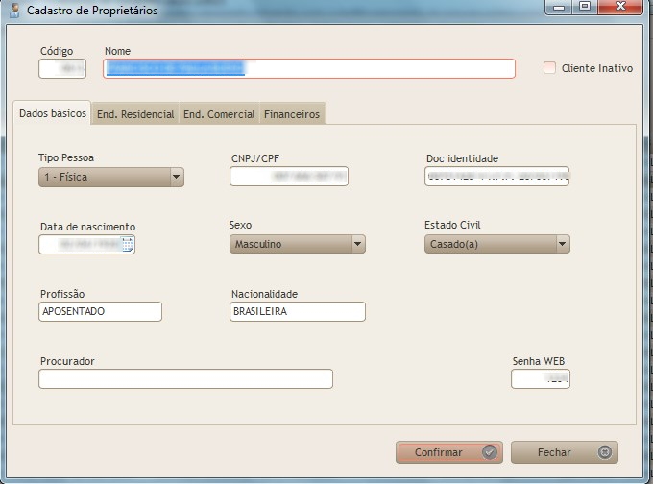Focus the Nome input field
The height and width of the screenshot is (484, 653).
[x=309, y=69]
